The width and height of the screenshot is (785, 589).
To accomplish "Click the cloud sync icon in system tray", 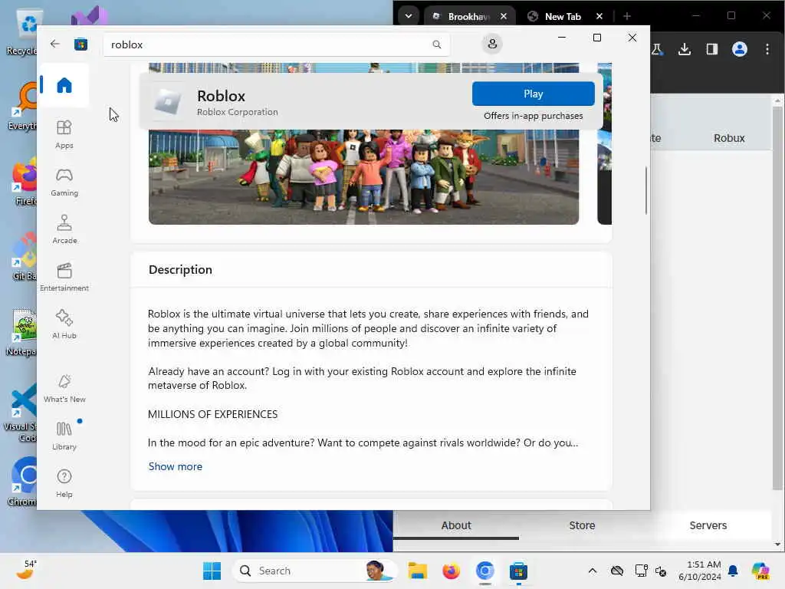I will pyautogui.click(x=617, y=571).
